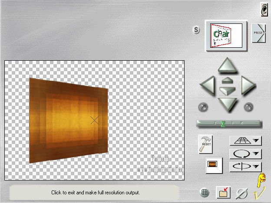Click the large left arrow button
Screen dimensions: 271x203
(x=208, y=85)
